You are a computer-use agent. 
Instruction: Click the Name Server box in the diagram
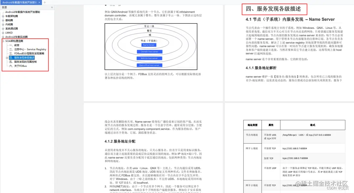(x=149, y=45)
